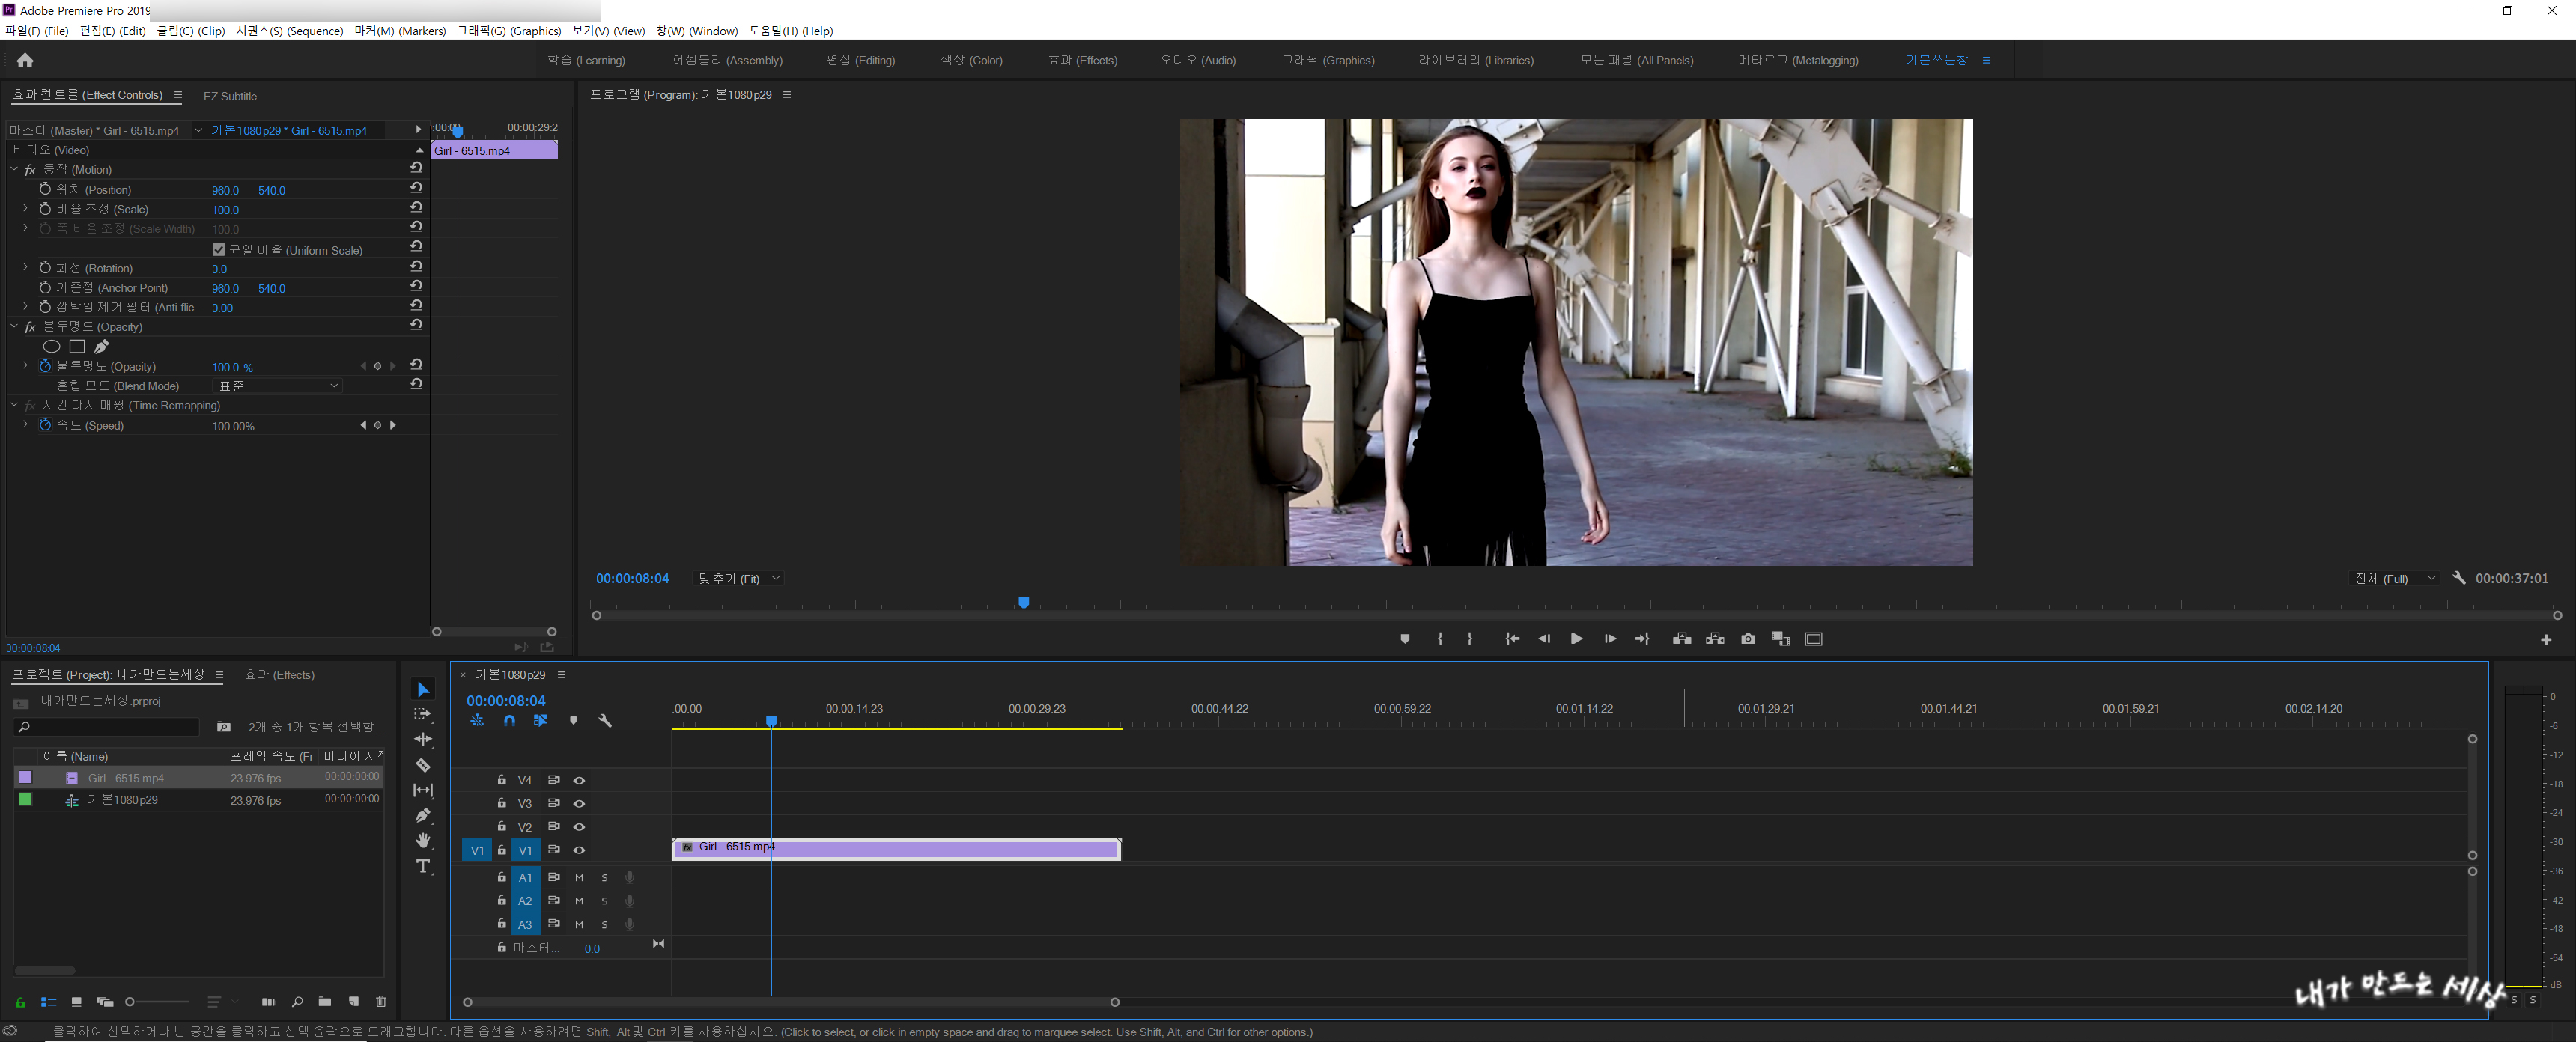Open the Blend Mode dropdown

279,386
